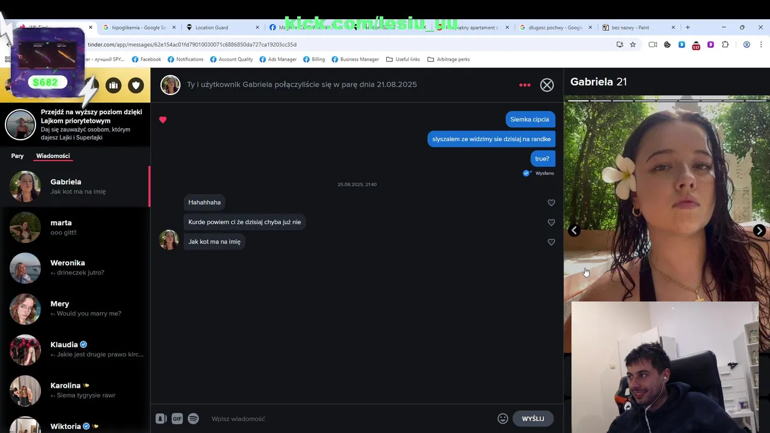Click Gabriela's avatar in chat header
Image resolution: width=770 pixels, height=433 pixels.
point(170,85)
